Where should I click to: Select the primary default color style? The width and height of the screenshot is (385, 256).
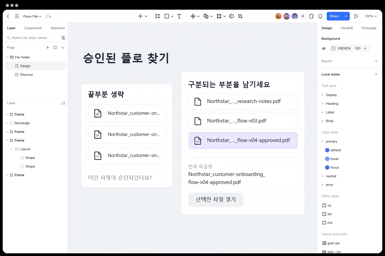(333, 150)
